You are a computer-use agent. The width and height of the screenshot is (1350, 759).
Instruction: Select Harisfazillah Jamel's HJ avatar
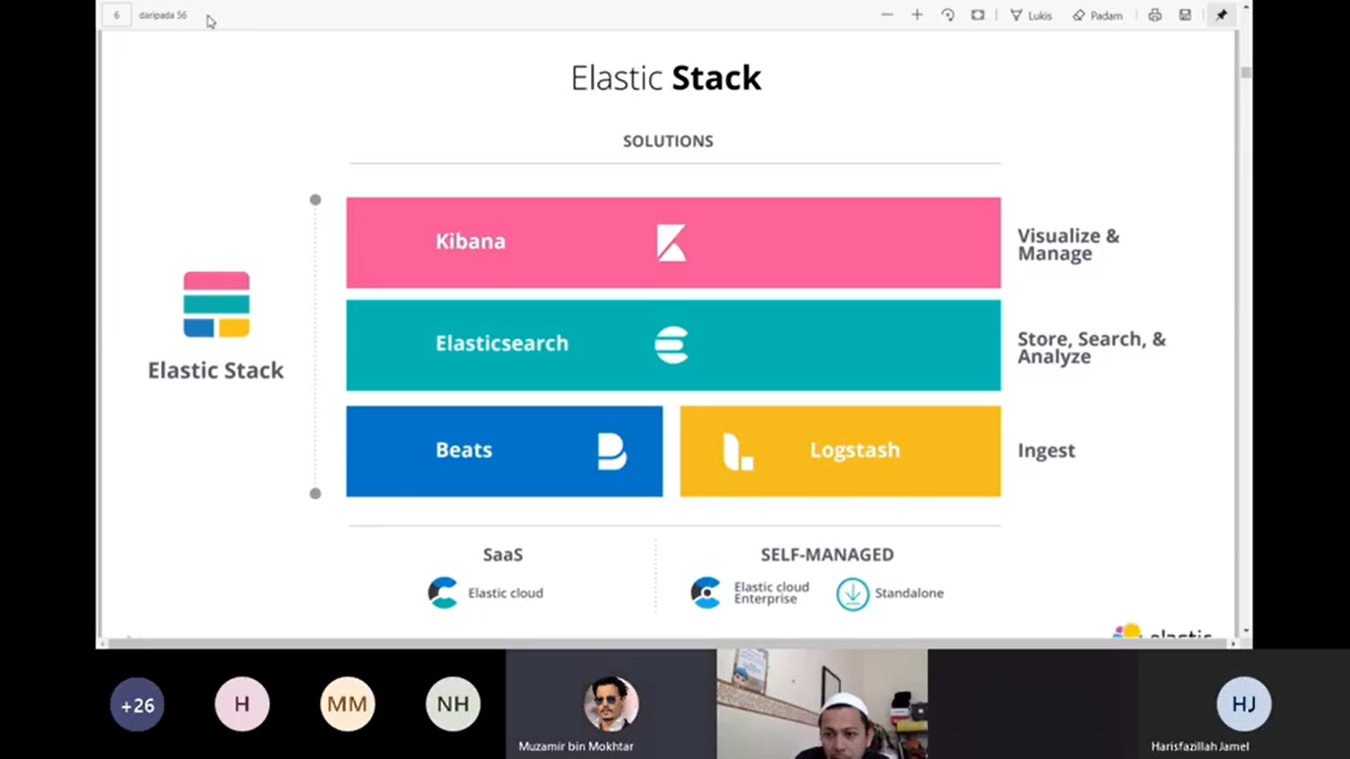point(1243,704)
